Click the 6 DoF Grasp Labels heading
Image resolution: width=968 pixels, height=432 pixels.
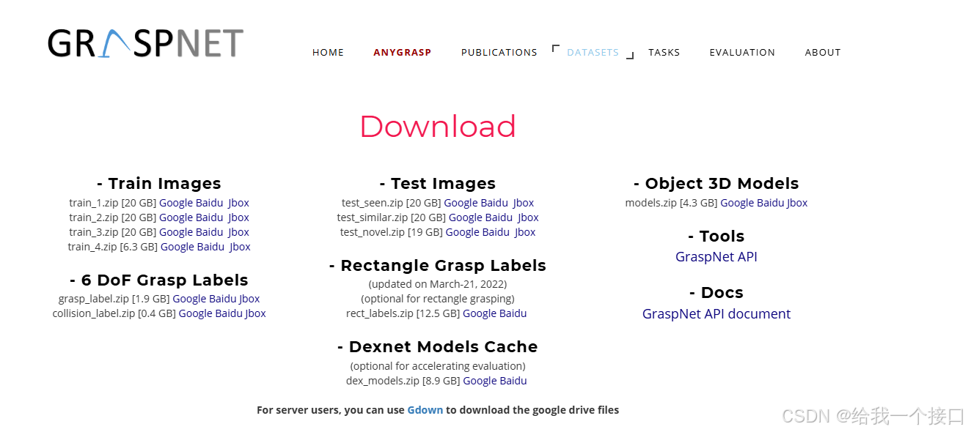coord(159,280)
